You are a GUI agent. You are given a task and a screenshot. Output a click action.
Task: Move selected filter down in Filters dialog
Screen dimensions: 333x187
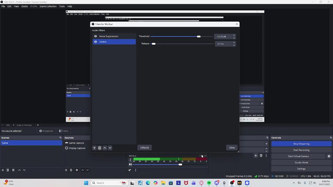tap(110, 148)
